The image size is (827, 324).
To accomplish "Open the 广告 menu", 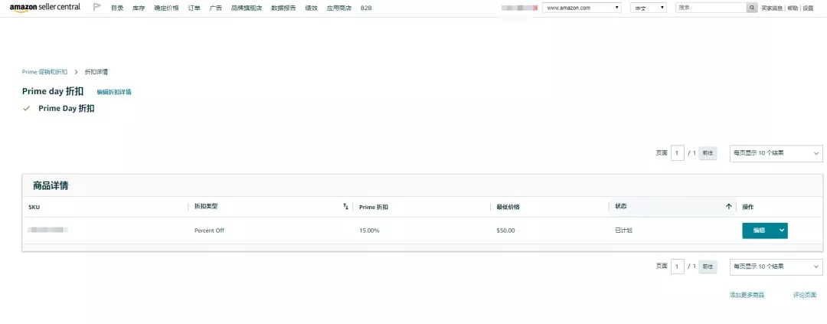I will (x=216, y=8).
